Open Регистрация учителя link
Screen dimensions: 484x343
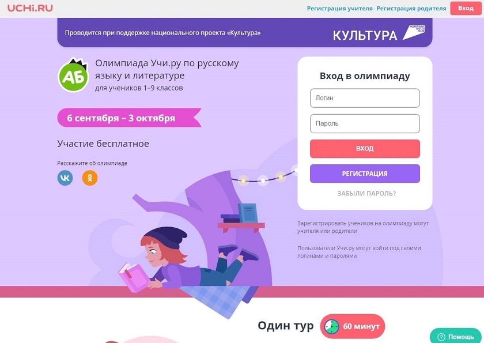pyautogui.click(x=339, y=8)
